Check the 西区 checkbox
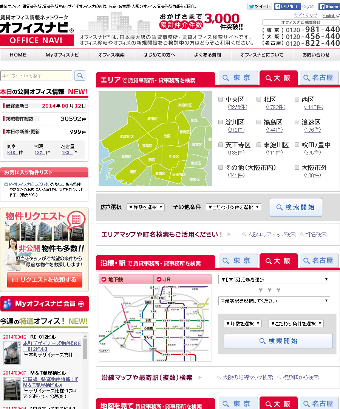The height and width of the screenshot is (409, 340). pyautogui.click(x=297, y=99)
